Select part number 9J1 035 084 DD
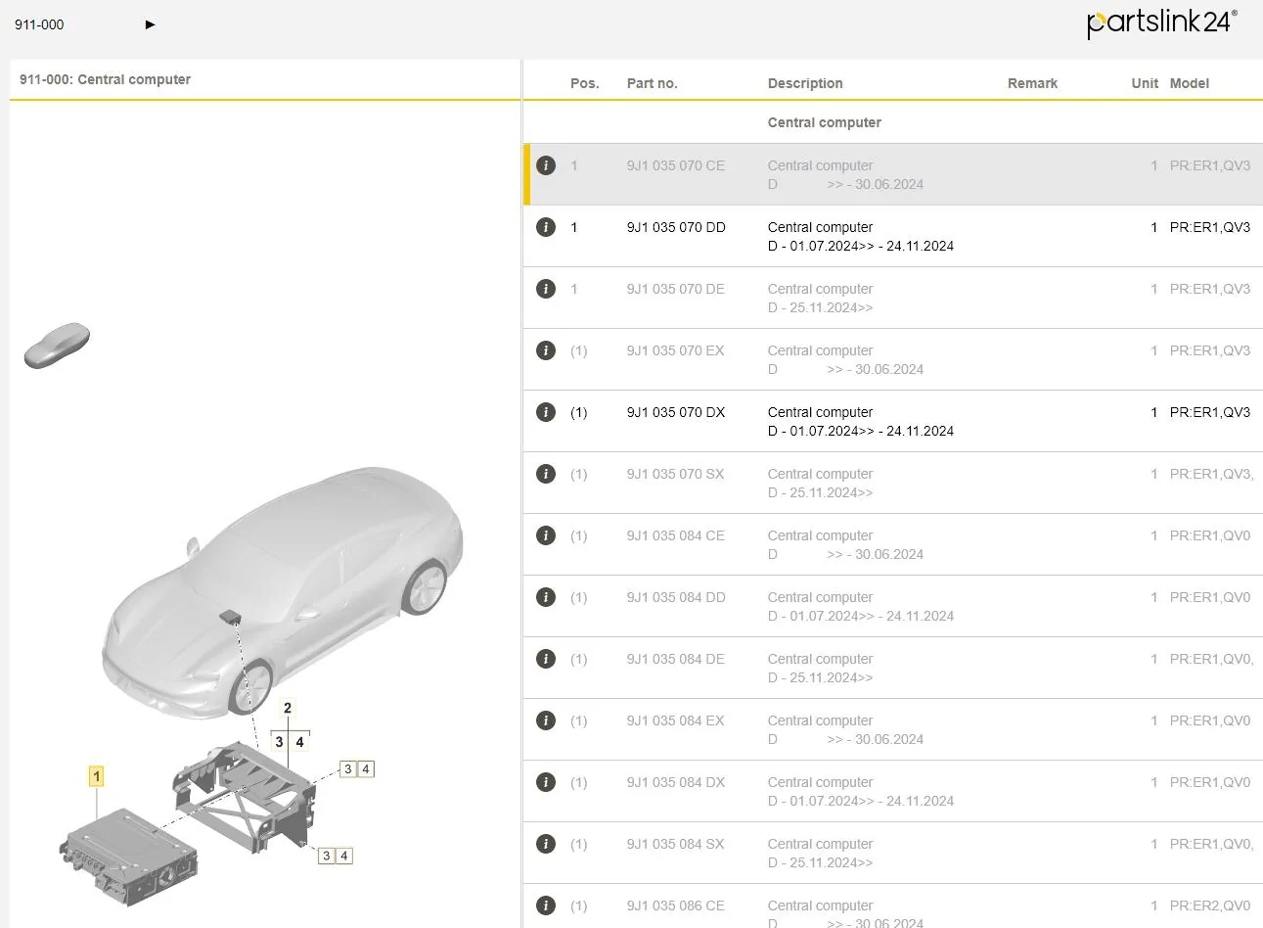This screenshot has height=928, width=1263. tap(676, 597)
